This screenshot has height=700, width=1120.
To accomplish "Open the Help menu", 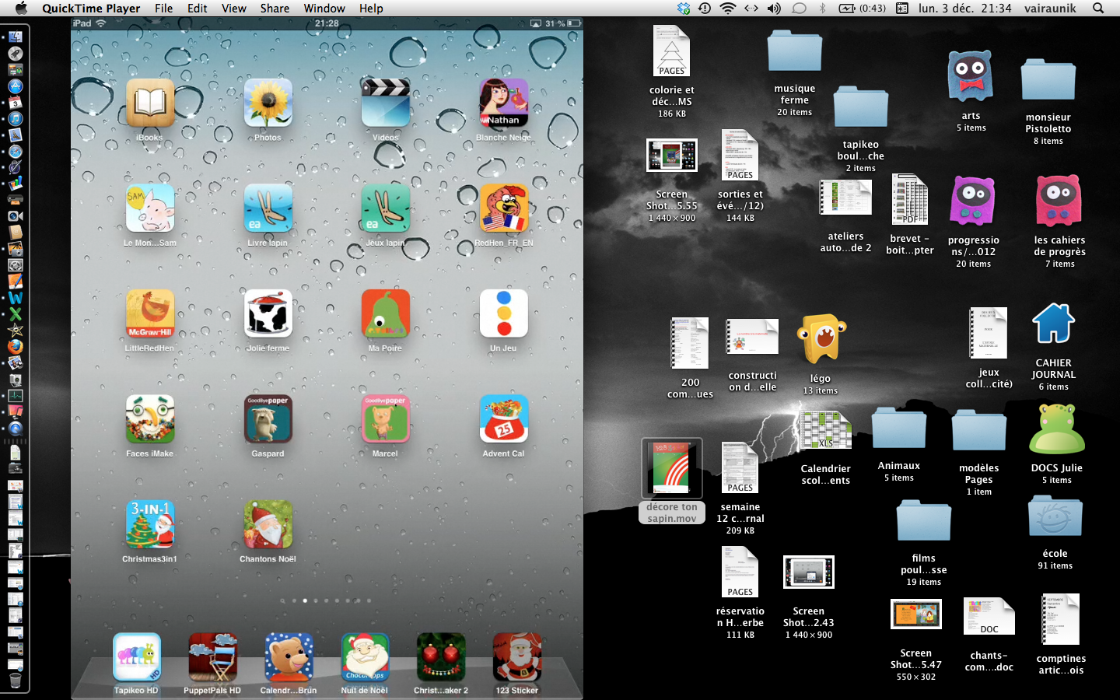I will (371, 9).
